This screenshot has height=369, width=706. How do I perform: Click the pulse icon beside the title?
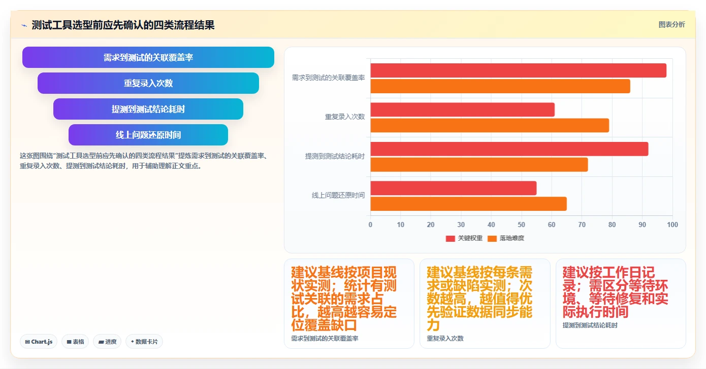24,25
